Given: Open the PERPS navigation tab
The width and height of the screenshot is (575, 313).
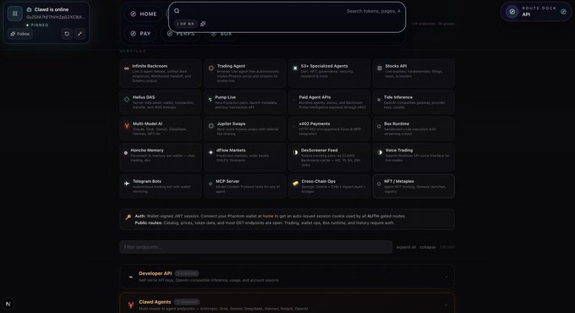Looking at the screenshot, I should click(x=181, y=33).
